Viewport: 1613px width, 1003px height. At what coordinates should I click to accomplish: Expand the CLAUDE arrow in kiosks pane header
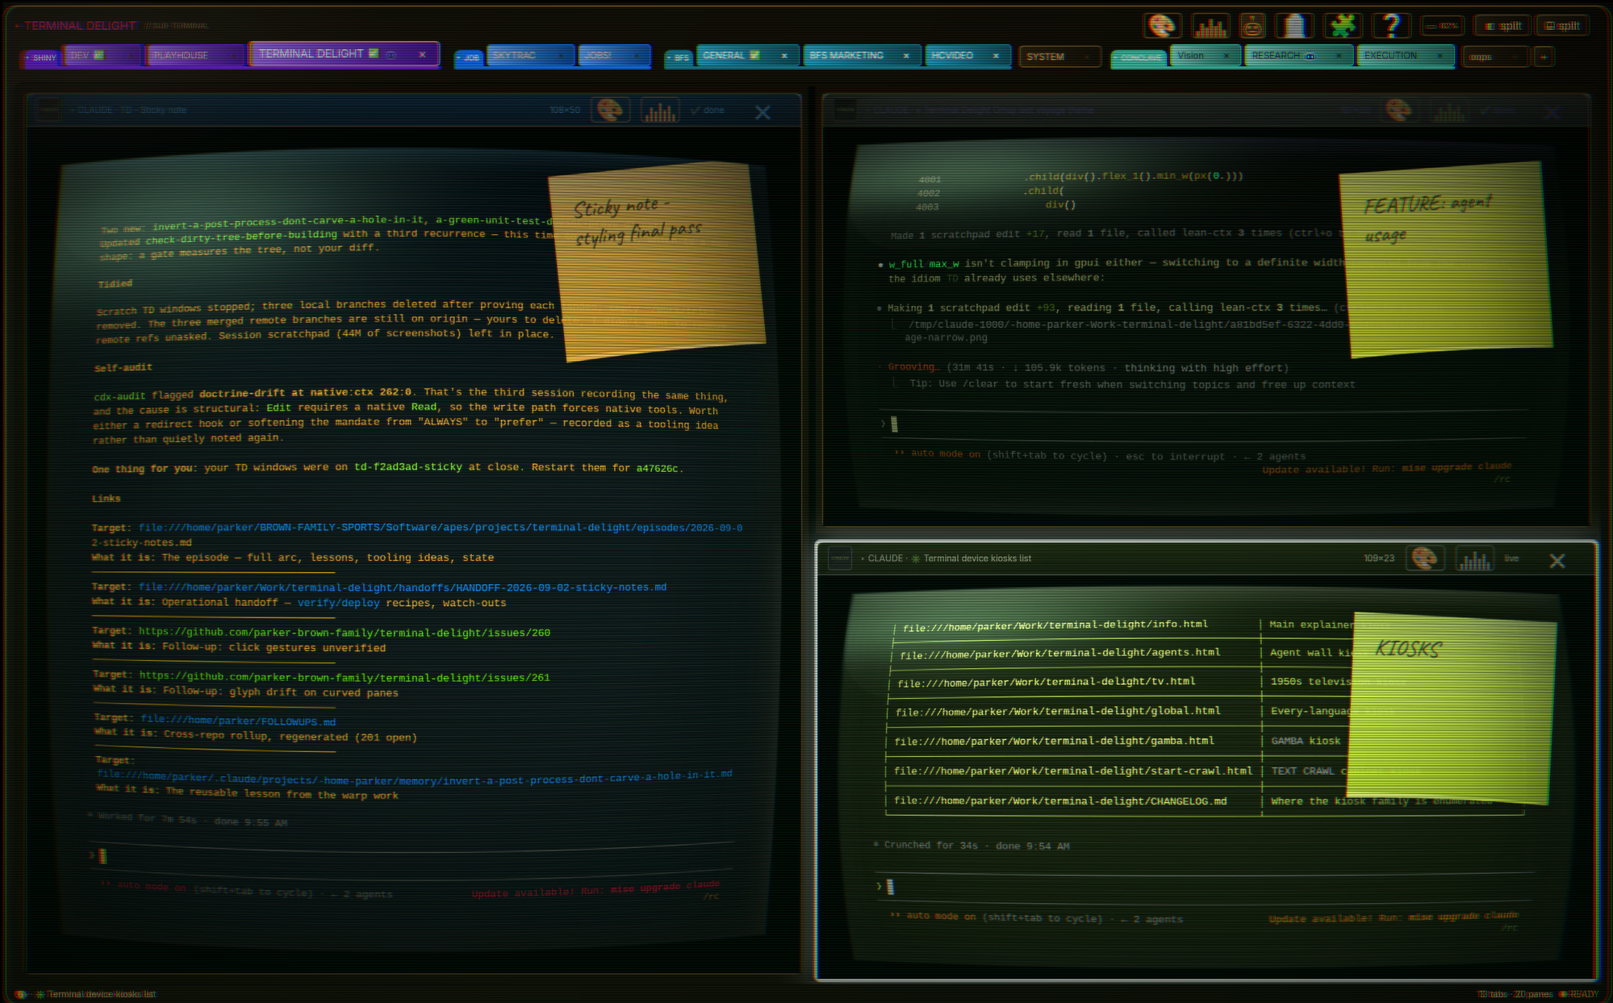point(863,558)
